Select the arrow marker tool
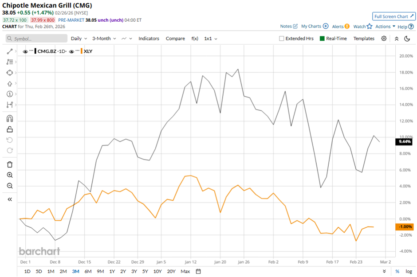 [x=10, y=84]
